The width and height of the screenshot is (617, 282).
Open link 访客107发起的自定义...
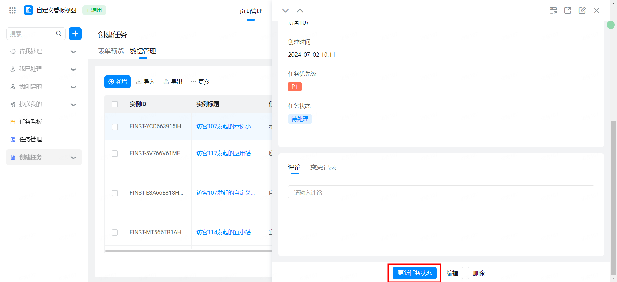coord(226,193)
